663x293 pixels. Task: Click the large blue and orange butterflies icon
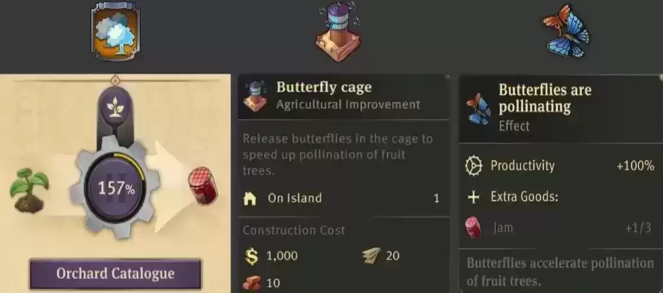click(x=566, y=31)
